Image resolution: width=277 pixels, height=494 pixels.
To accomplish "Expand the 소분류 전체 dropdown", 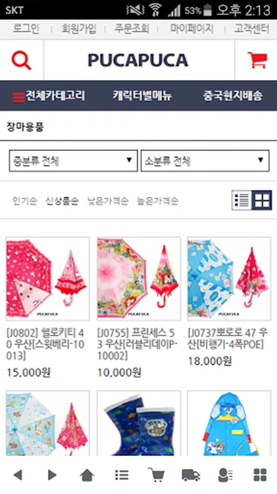I will tap(205, 161).
